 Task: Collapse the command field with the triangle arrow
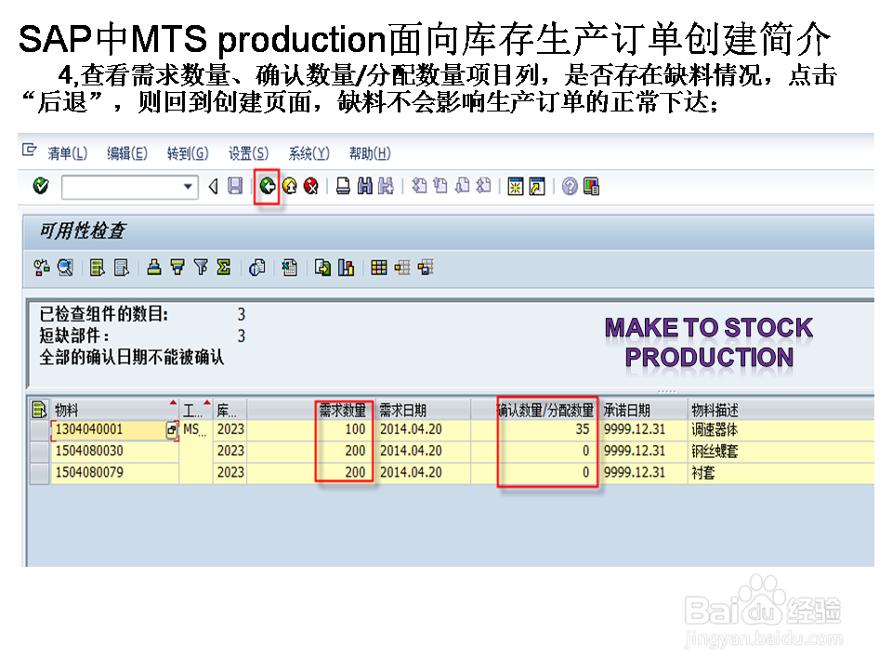(x=214, y=187)
